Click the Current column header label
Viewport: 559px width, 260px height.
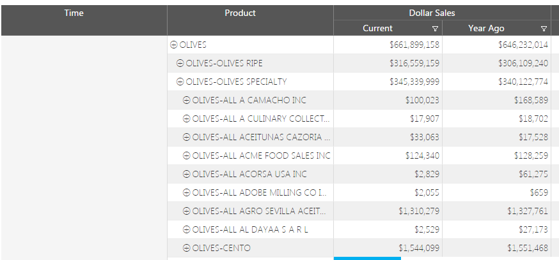point(377,28)
